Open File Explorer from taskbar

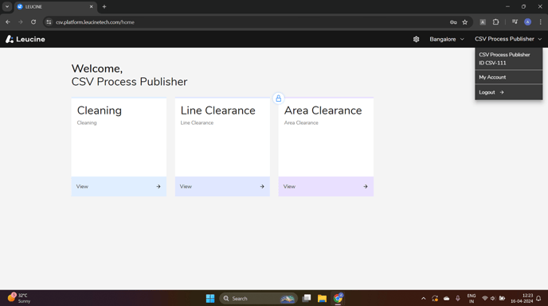coord(322,298)
